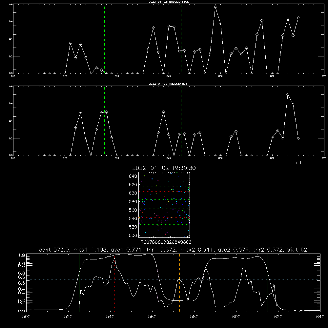Click the lower solid white line in the small image

coord(164,225)
